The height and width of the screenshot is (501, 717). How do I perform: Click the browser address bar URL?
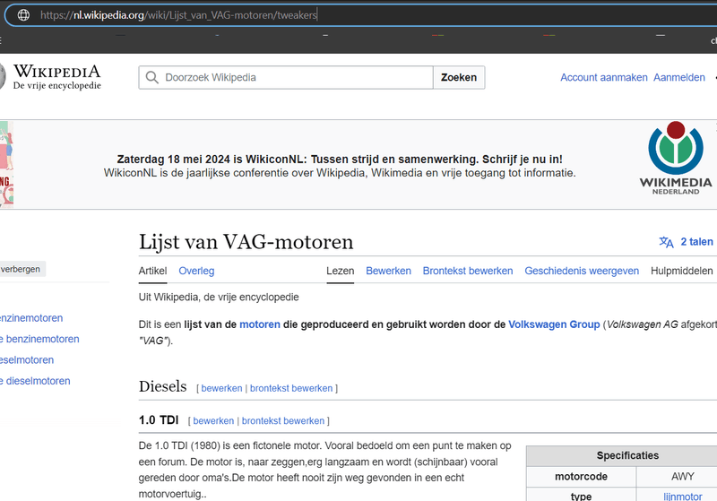178,15
